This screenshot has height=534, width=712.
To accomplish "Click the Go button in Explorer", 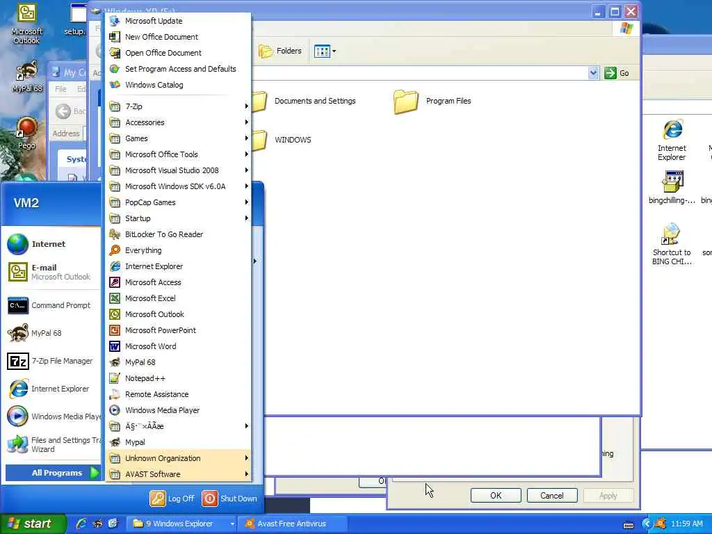I will point(617,73).
